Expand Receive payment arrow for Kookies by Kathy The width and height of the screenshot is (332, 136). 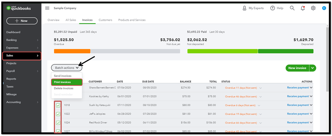click(x=311, y=96)
